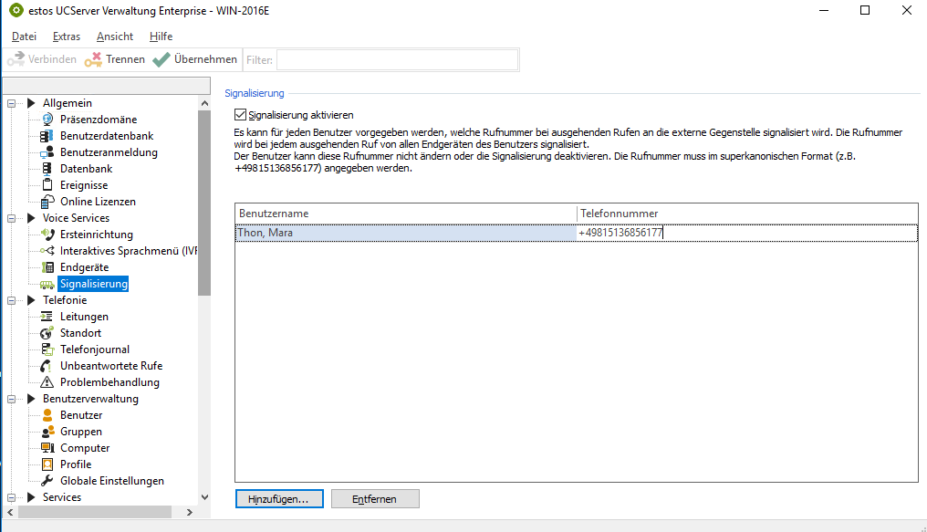This screenshot has height=532, width=927.
Task: Click the Trennen toolbar button
Action: pos(115,59)
